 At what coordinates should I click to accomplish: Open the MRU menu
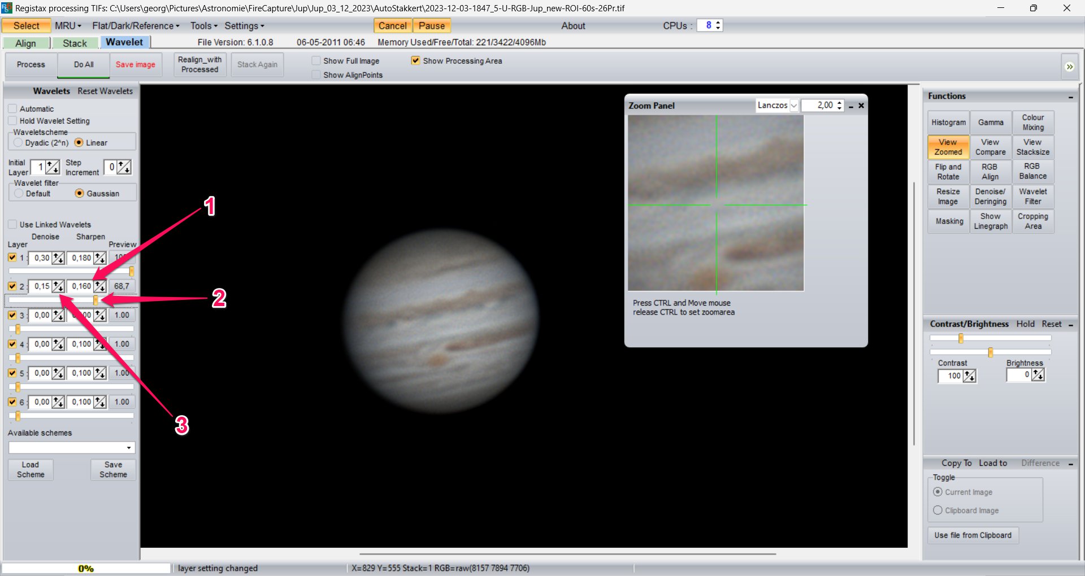click(68, 26)
